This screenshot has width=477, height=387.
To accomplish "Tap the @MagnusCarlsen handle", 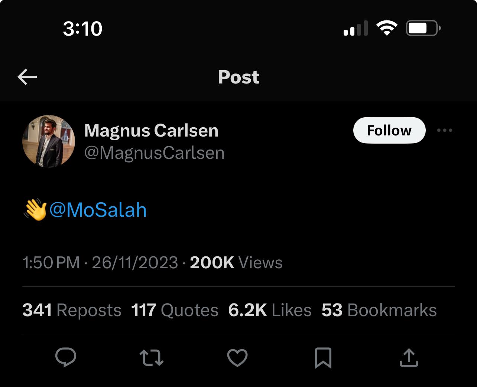I will (x=154, y=153).
